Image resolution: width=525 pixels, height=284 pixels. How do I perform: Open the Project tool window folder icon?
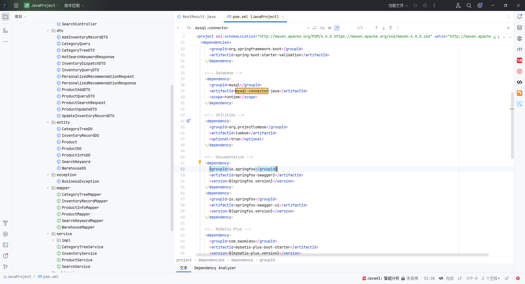click(5, 17)
